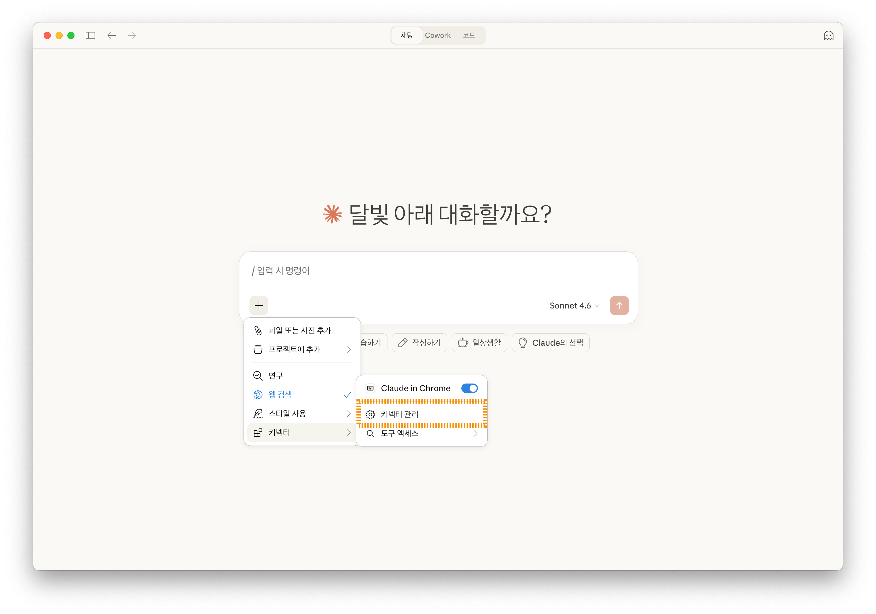Click the 프로젝트에 추가 box icon
This screenshot has width=876, height=614.
(x=258, y=349)
